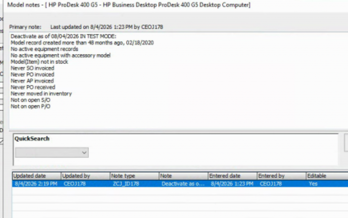This screenshot has width=348, height=218.
Task: Click the Editable cell 'Yes'
Action: (313, 184)
